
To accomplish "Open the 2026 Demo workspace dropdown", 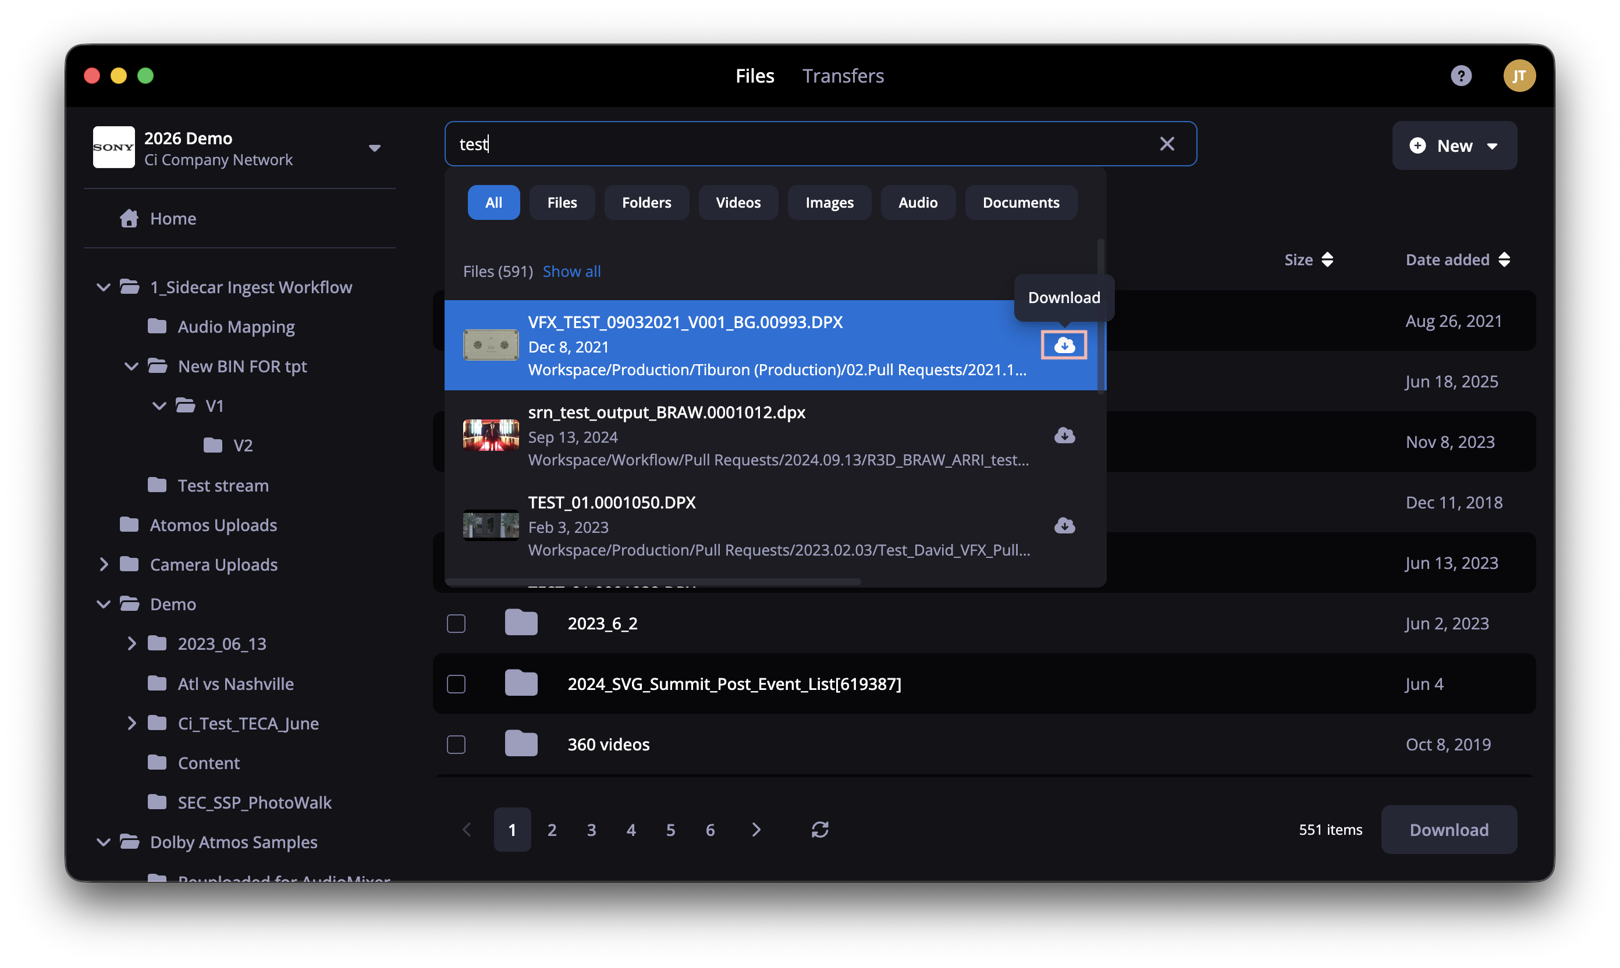I will point(375,148).
